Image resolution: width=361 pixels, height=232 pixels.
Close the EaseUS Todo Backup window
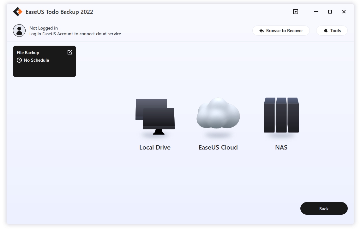tap(344, 12)
